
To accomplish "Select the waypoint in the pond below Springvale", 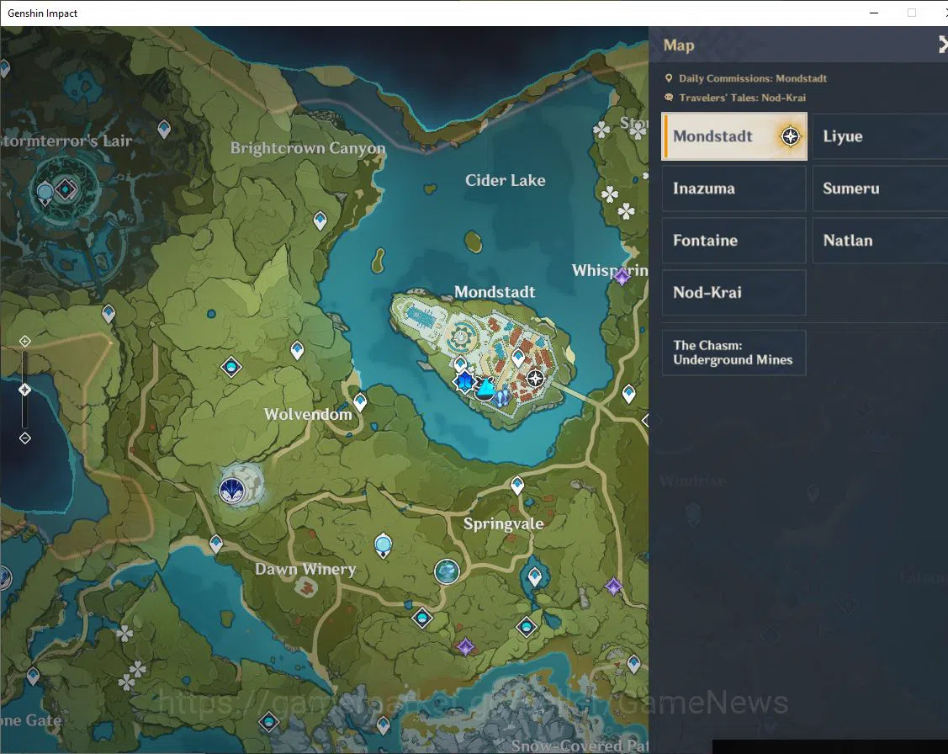I will [x=534, y=576].
